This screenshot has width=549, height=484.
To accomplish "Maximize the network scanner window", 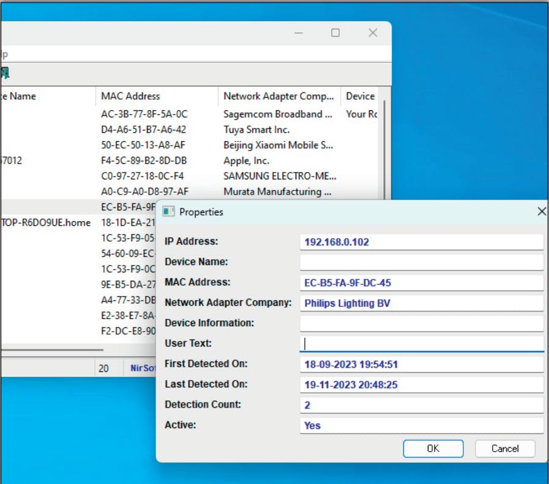I will (335, 33).
